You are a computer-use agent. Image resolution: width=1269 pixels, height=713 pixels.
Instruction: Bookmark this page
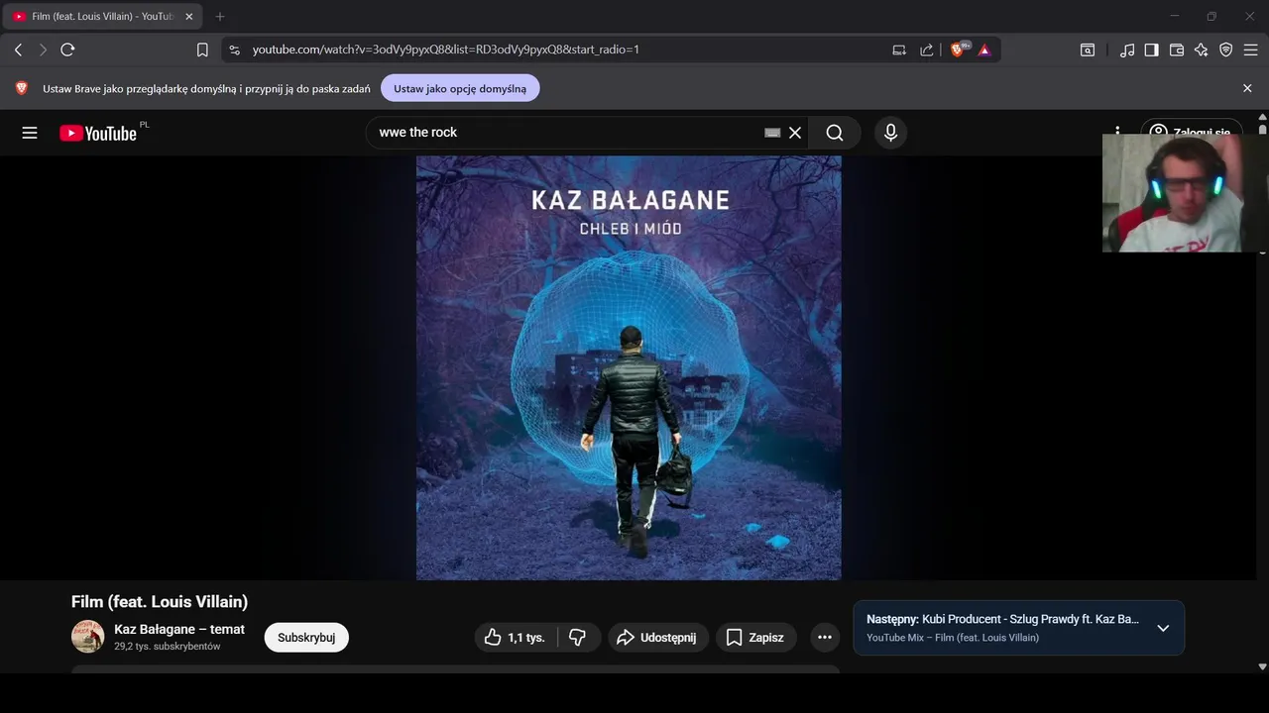(202, 50)
